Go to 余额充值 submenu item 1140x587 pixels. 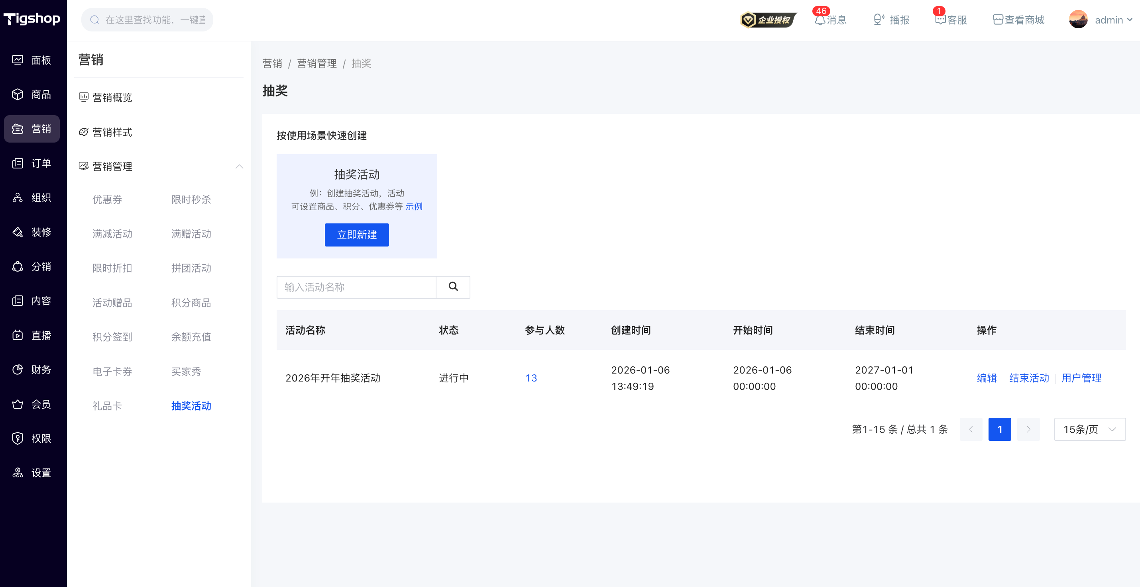pyautogui.click(x=191, y=337)
